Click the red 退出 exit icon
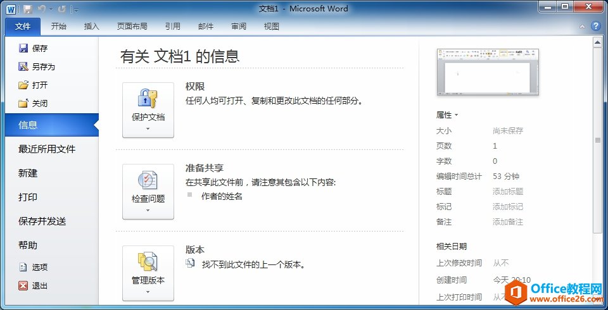Viewport: 608px width, 310px height. [23, 285]
